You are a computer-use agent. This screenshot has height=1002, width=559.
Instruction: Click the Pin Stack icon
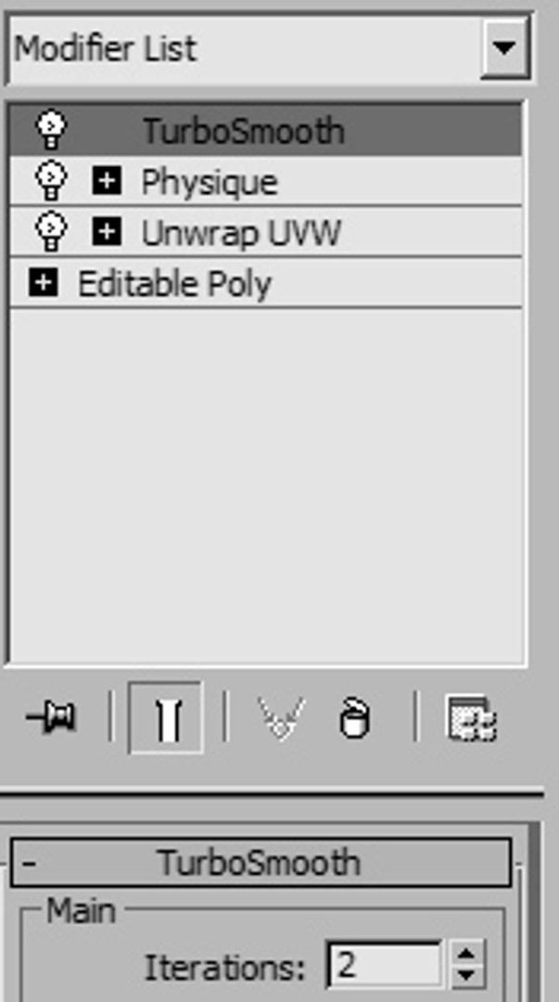pos(51,717)
